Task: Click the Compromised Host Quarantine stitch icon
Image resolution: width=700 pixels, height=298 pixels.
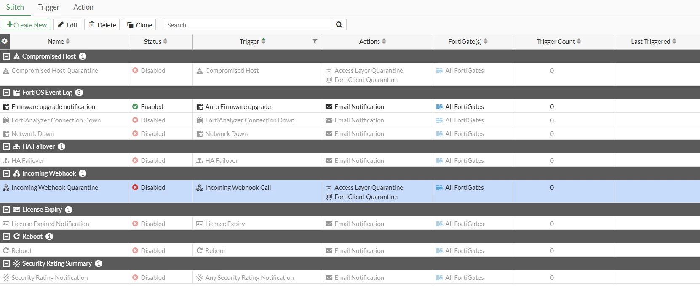Action: point(6,71)
